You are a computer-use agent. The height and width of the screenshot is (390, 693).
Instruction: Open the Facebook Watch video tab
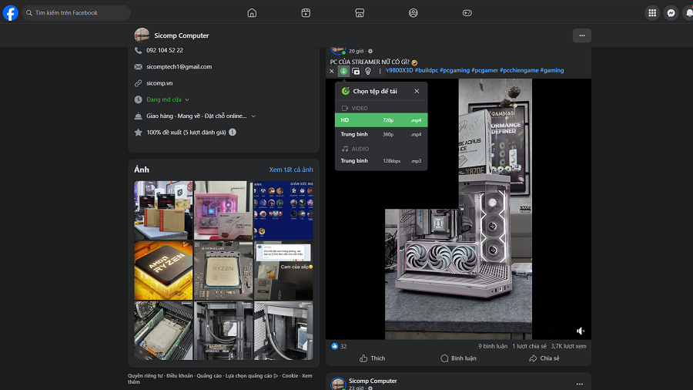click(x=306, y=13)
